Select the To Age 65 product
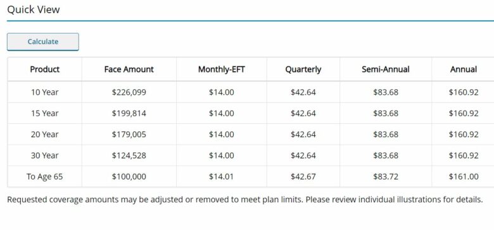 point(45,176)
